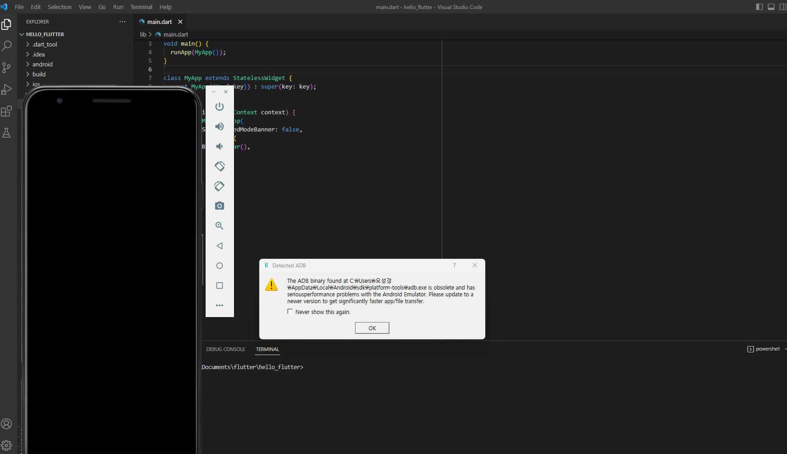Open the Source Control view
The width and height of the screenshot is (787, 454).
(x=6, y=68)
